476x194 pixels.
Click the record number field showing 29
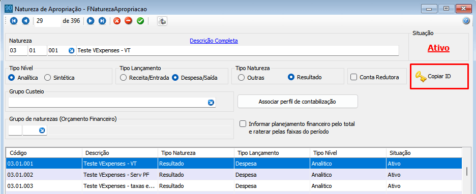pyautogui.click(x=48, y=21)
